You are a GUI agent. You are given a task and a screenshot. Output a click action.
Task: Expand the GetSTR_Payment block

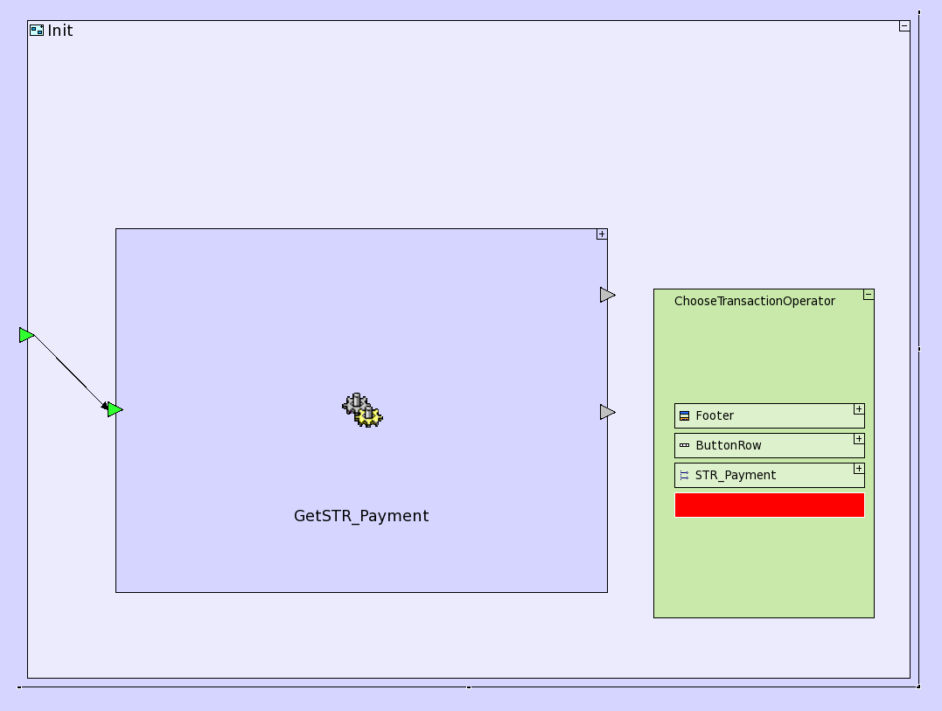click(602, 234)
